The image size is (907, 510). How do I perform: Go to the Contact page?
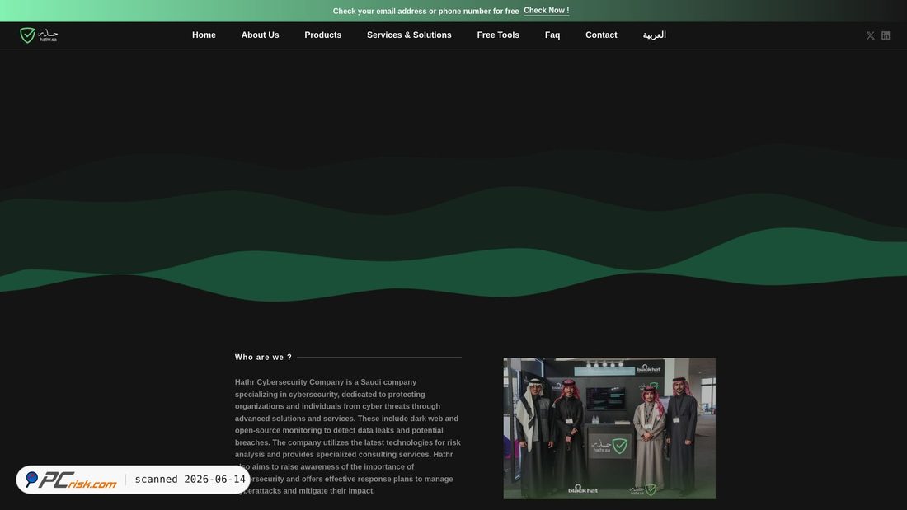click(601, 35)
